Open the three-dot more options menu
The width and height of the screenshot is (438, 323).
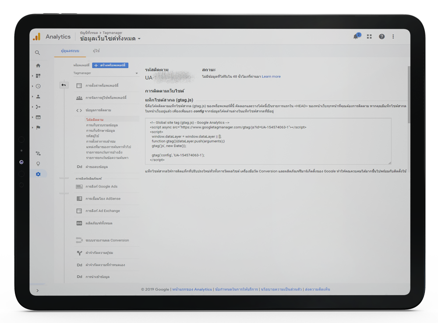click(393, 37)
